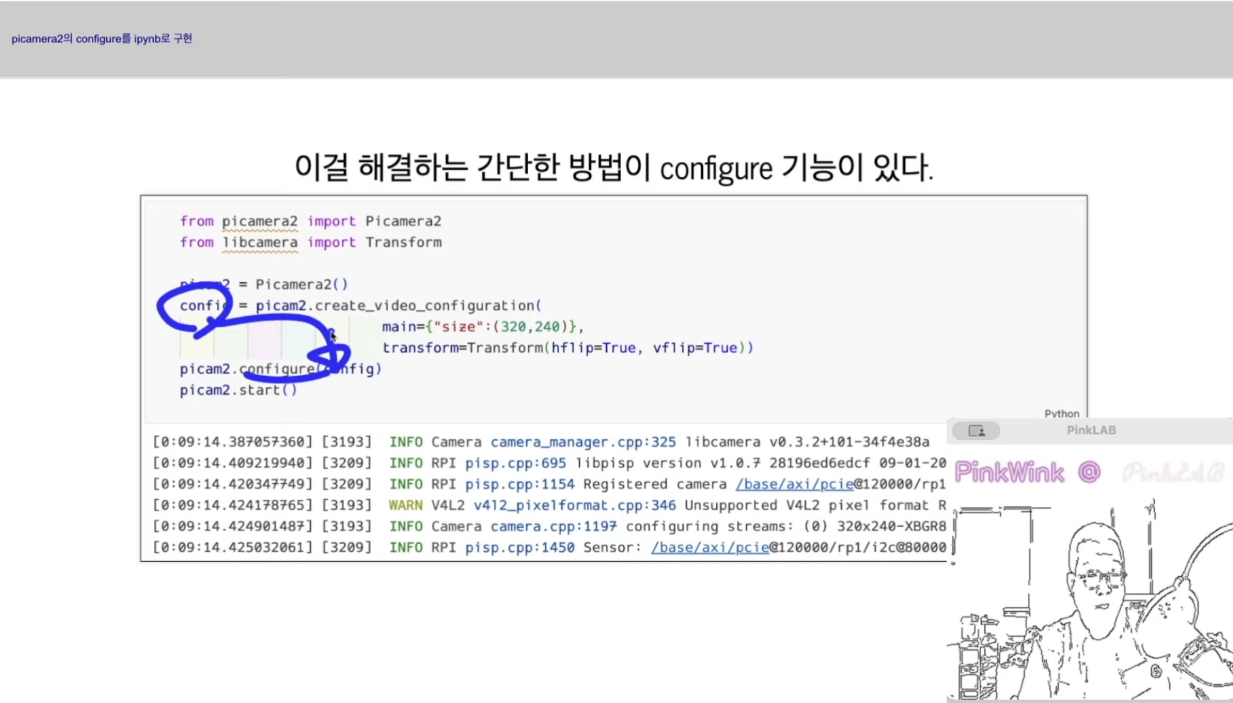The height and width of the screenshot is (703, 1233).
Task: Open the v4l2_pixelformat.cpp:346 warning link
Action: [x=574, y=505]
